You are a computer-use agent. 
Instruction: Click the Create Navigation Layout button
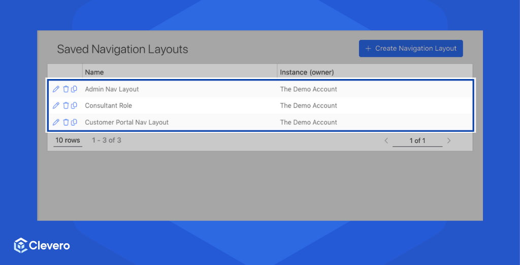410,49
